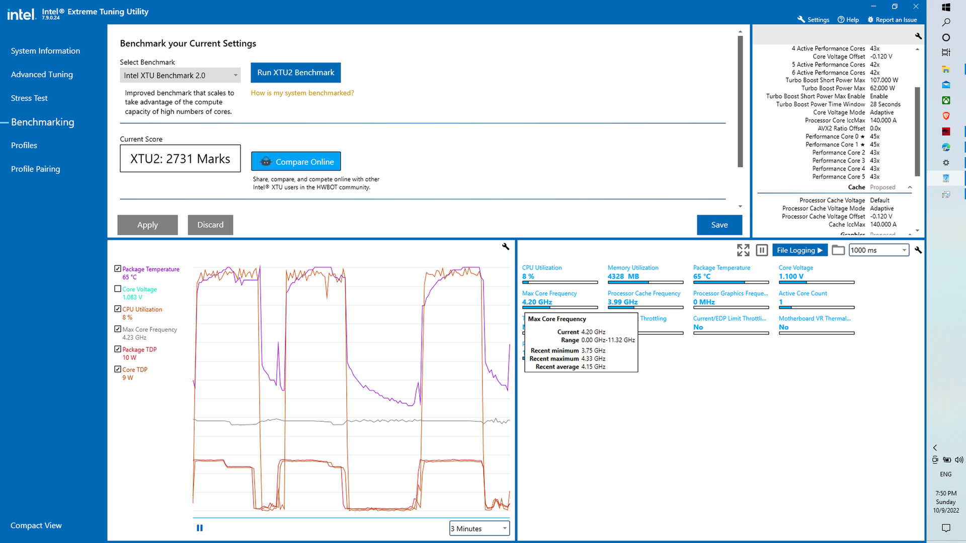Viewport: 966px width, 543px height.
Task: Click the Settings wrench in header
Action: pyautogui.click(x=813, y=20)
